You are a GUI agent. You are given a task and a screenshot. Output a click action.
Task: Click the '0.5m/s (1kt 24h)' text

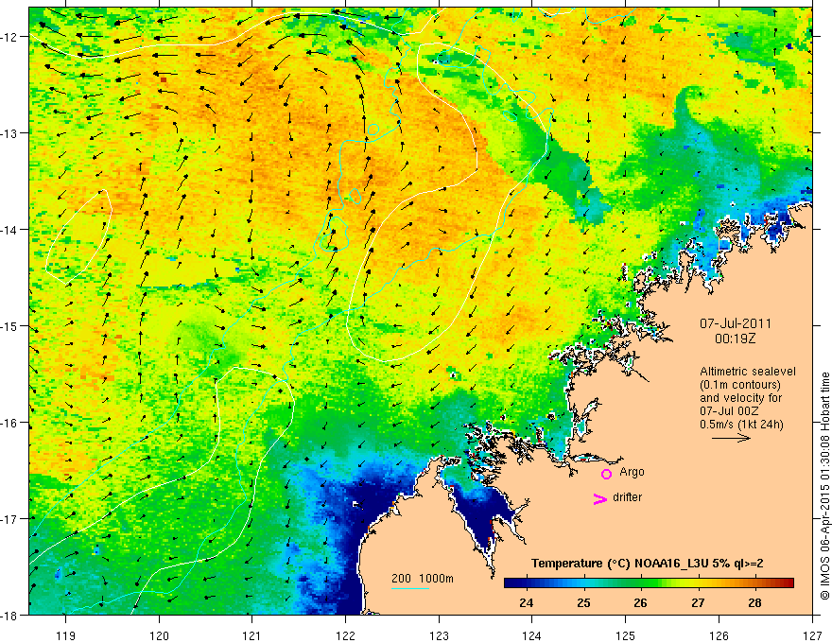(741, 425)
